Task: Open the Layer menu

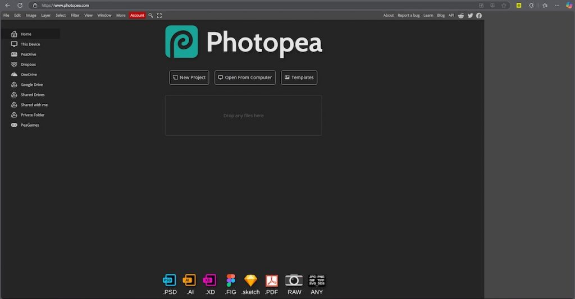Action: tap(46, 15)
